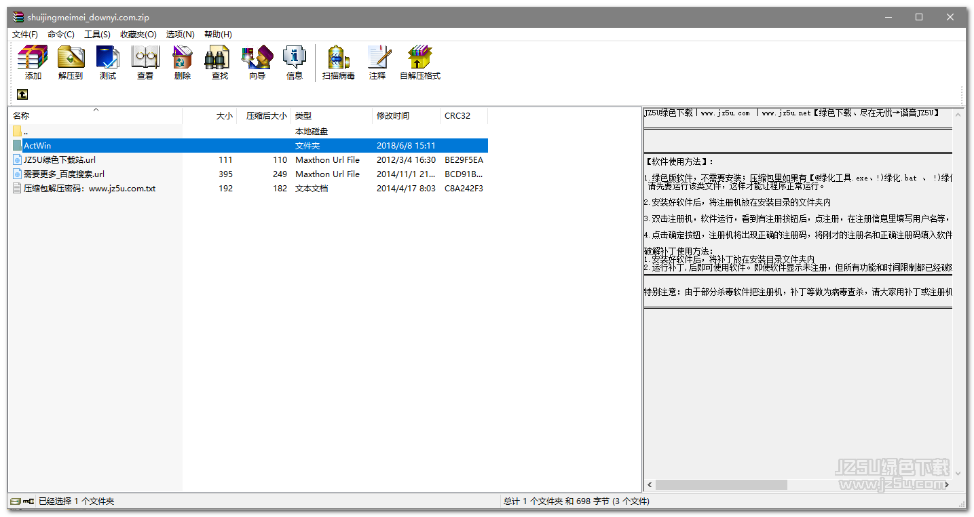Click the comment pane scroll down arrow

[958, 474]
